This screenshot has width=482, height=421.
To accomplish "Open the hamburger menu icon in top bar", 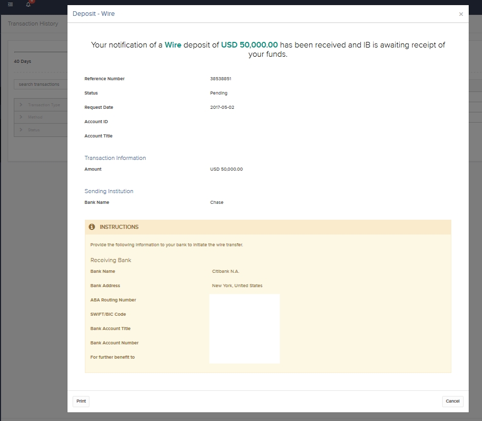I will [x=10, y=5].
